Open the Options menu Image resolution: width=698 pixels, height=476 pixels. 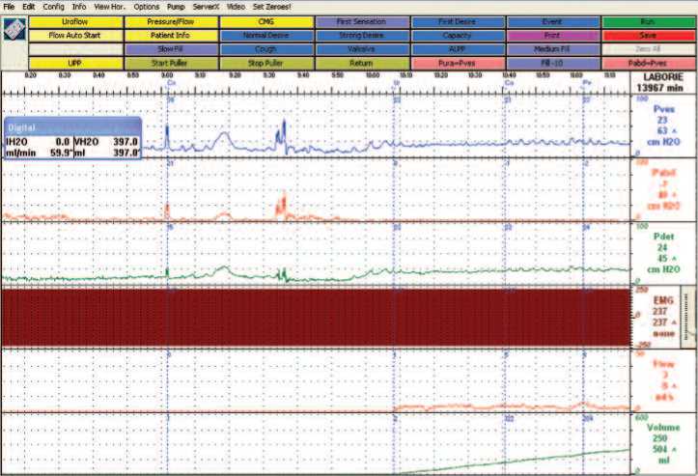147,7
